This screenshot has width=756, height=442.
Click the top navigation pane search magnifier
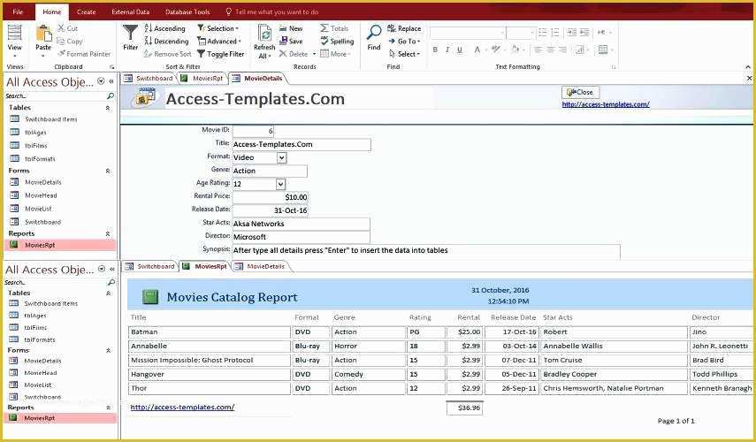pyautogui.click(x=111, y=96)
